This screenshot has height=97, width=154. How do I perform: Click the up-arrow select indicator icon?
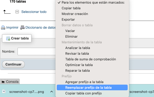[7, 12]
